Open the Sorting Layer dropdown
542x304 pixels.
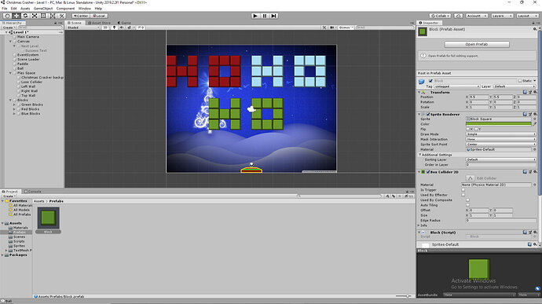pos(501,159)
